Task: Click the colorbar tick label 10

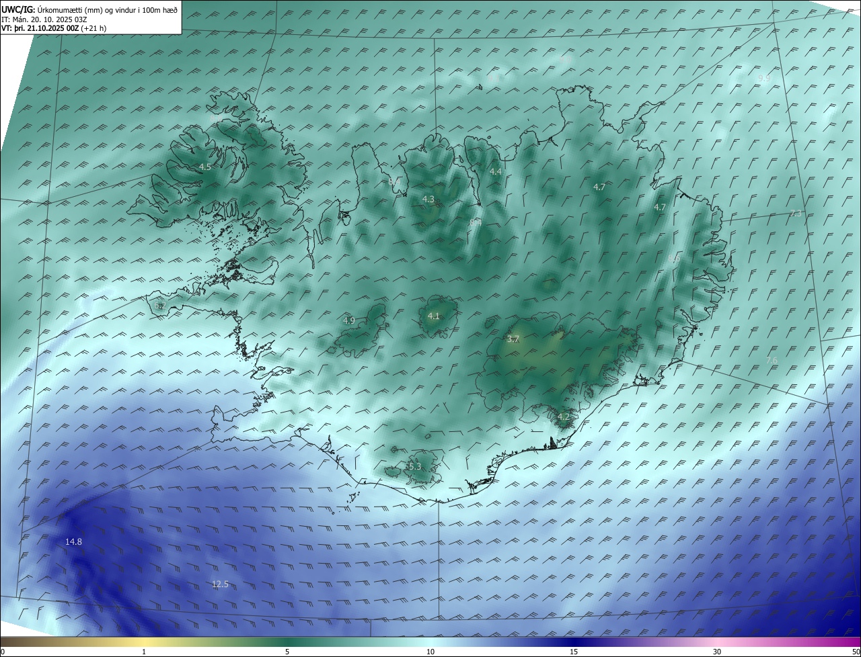Action: (430, 652)
